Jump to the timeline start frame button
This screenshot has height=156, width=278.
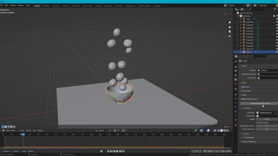(x=108, y=151)
